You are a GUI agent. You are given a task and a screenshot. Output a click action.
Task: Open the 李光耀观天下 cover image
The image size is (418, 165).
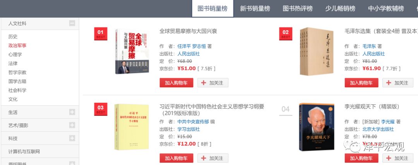pos(317,127)
